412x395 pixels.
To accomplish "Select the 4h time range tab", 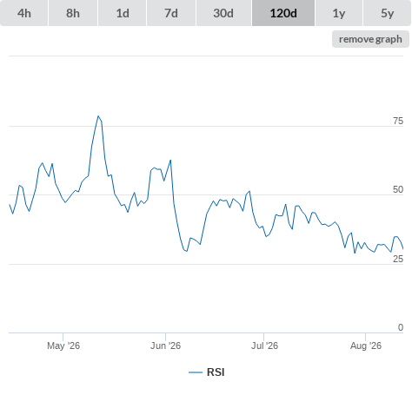I will tap(24, 13).
